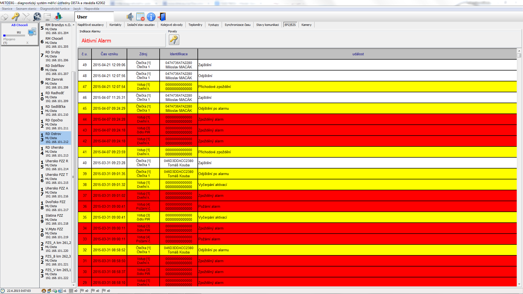
Task: Open the Seznam stanic menu
Action: point(26,9)
